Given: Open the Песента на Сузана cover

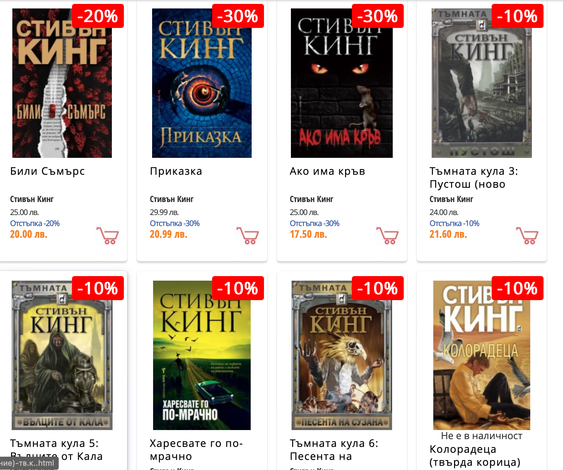Looking at the screenshot, I should (x=342, y=355).
